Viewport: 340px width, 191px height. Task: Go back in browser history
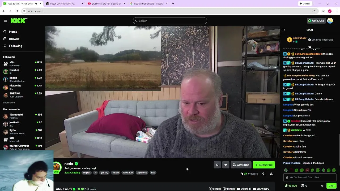coord(4,11)
